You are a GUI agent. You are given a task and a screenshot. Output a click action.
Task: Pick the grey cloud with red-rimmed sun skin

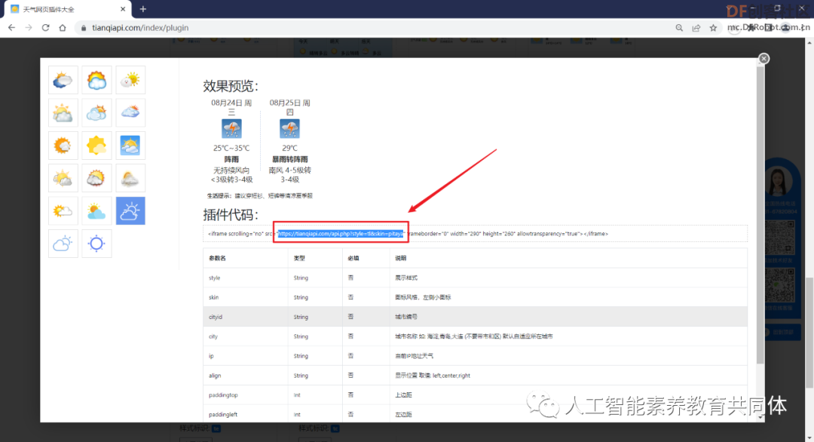click(x=96, y=178)
